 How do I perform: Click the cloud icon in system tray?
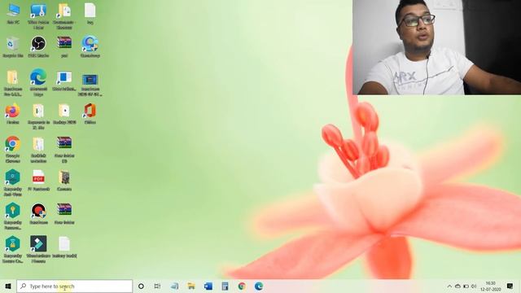458,286
